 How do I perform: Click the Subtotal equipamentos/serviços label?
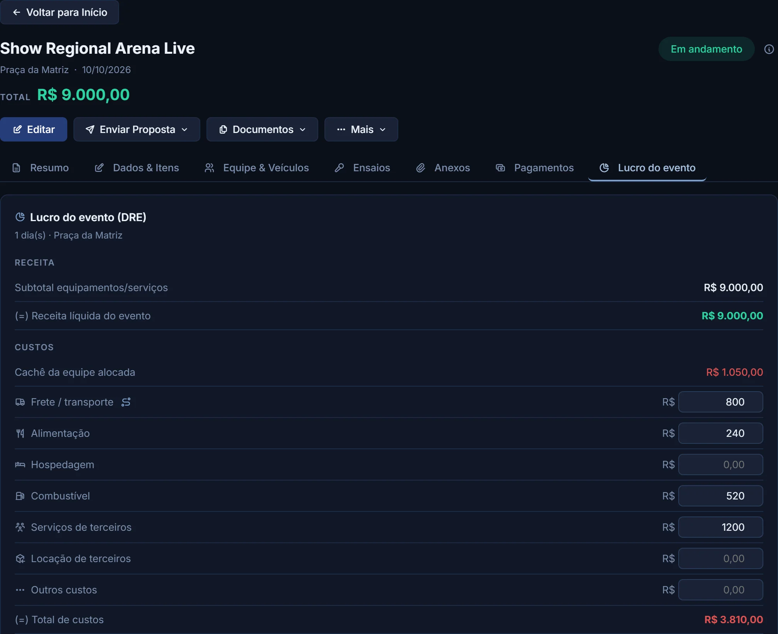pyautogui.click(x=91, y=288)
